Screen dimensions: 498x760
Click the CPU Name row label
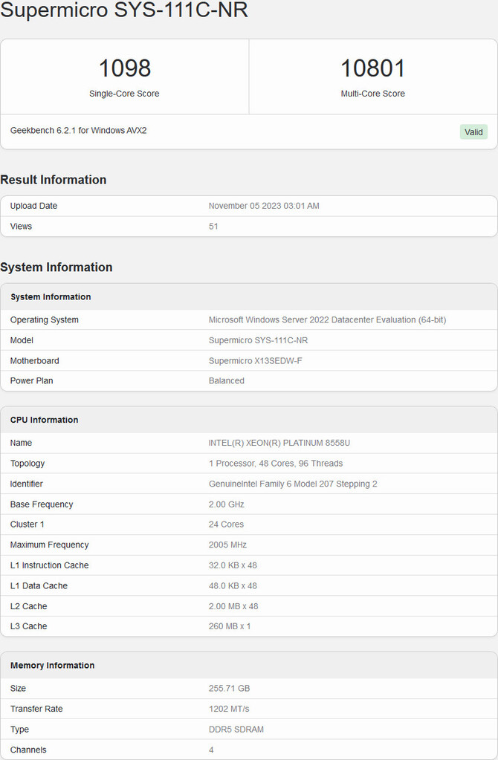21,443
